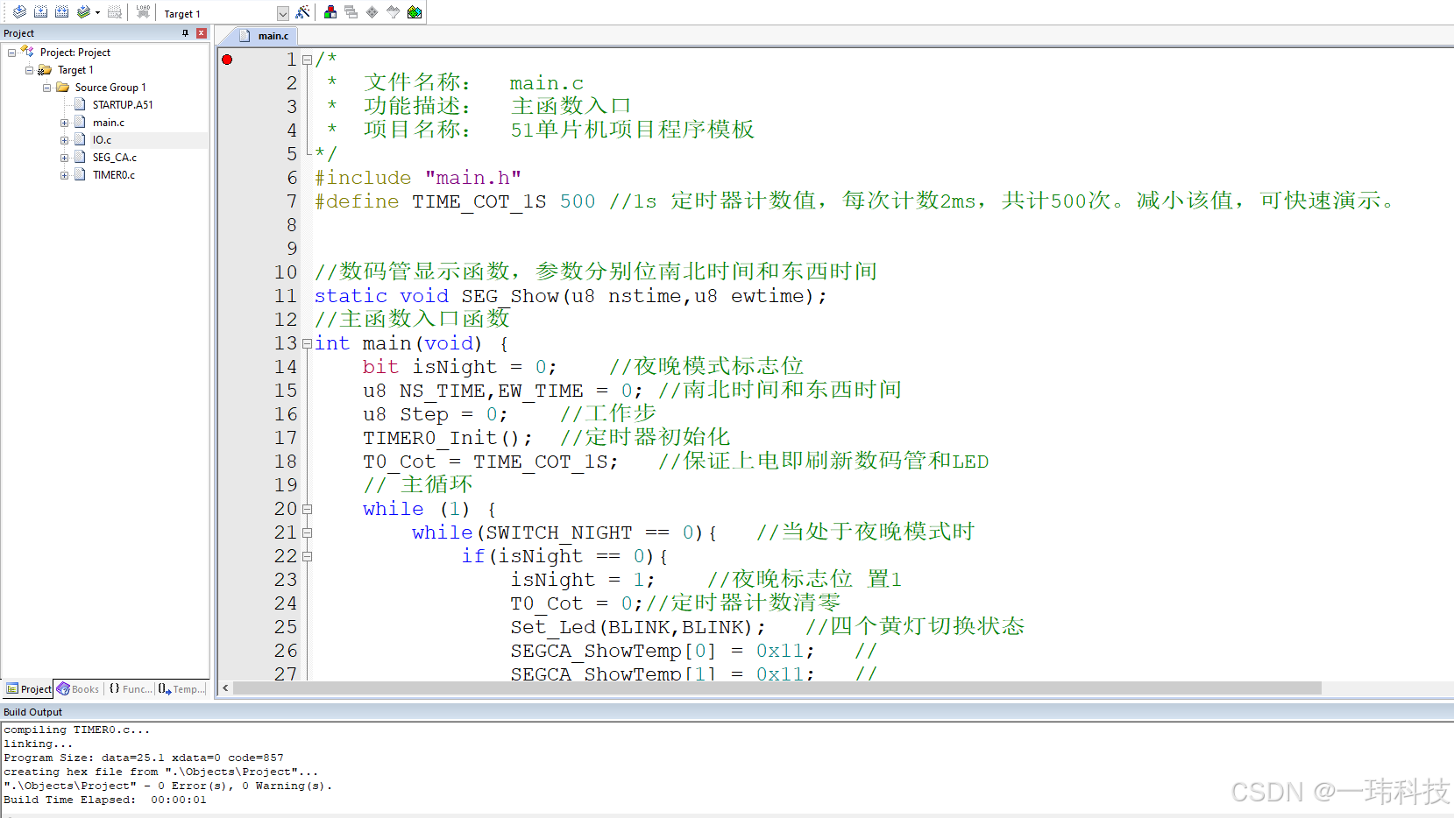This screenshot has width=1454, height=818.
Task: Click the TIMER0_Init(); call
Action: [448, 438]
